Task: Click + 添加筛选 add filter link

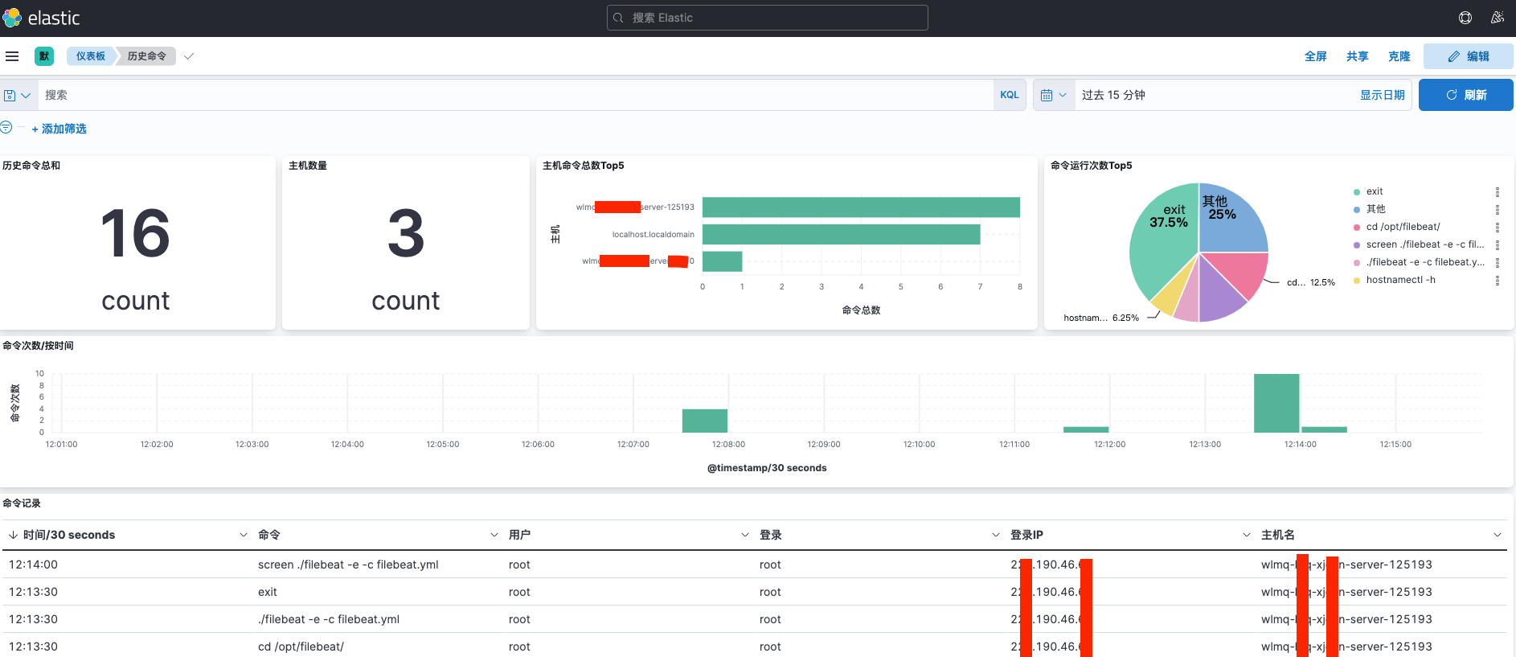Action: pyautogui.click(x=59, y=129)
